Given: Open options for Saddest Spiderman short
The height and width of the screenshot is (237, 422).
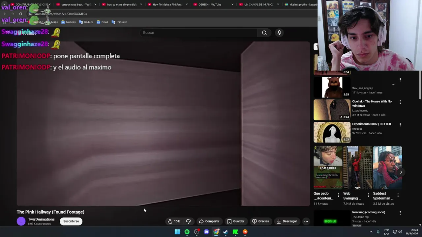Looking at the screenshot, I should (x=398, y=195).
